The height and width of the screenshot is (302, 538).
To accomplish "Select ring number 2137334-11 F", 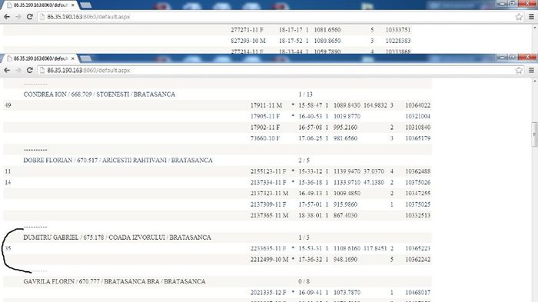I will click(268, 182).
